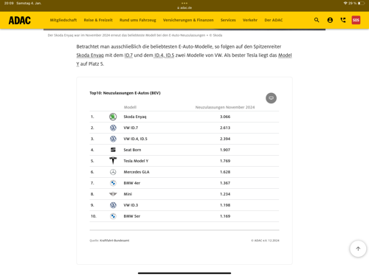Tap the phone contact icon
Screen dimensions: 369x276
tap(343, 20)
